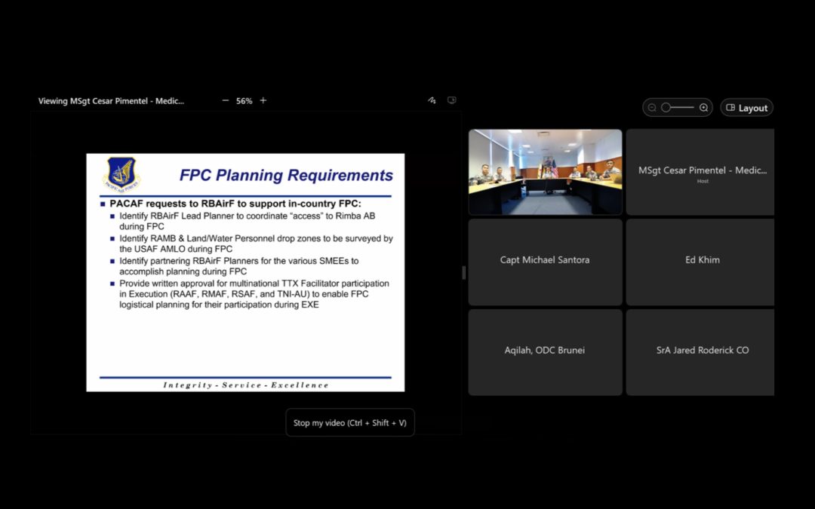Select Aqilah, ODC Brunei participant tile
The image size is (815, 509).
pyautogui.click(x=546, y=352)
